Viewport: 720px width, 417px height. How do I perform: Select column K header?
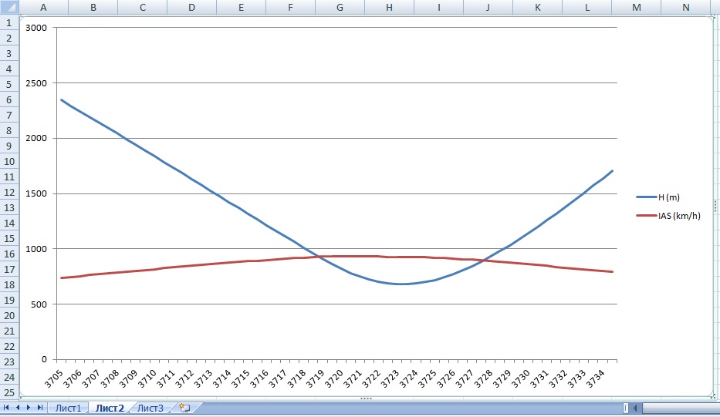tap(537, 8)
